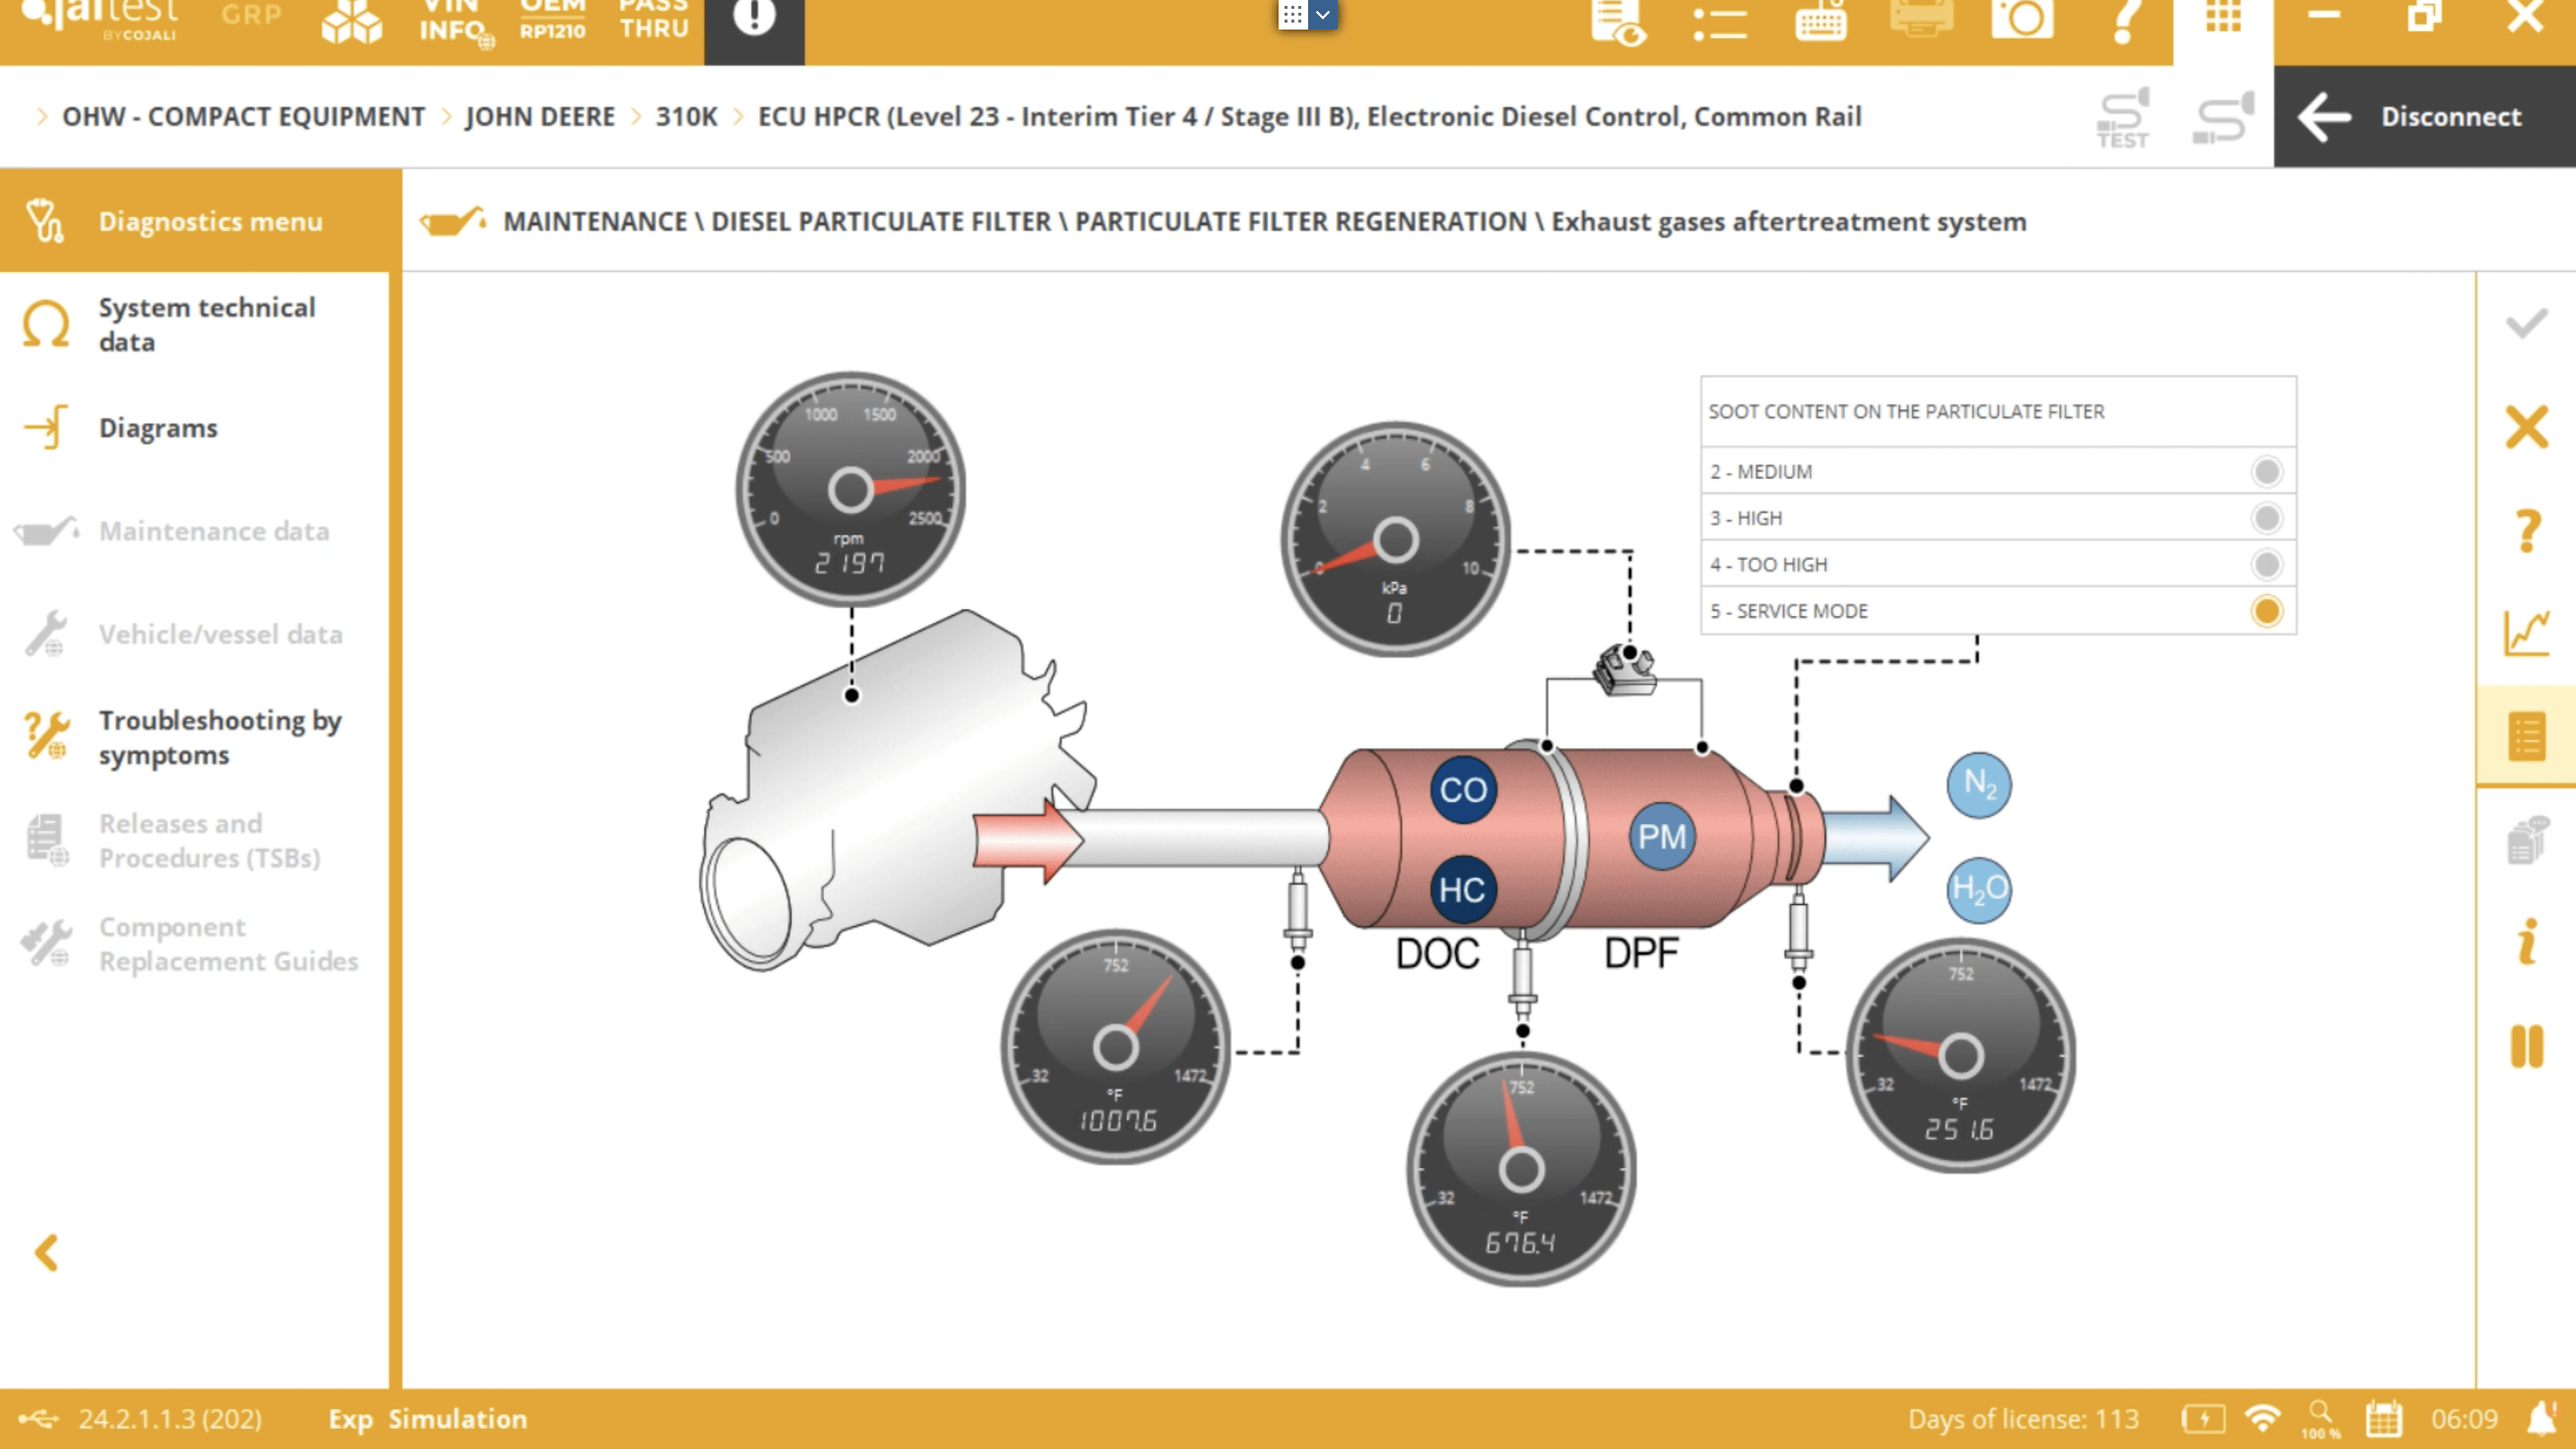
Task: Click the camera screenshot icon
Action: (2022, 18)
